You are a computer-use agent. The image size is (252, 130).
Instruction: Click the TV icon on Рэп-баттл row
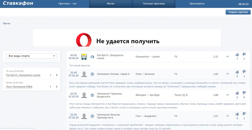[x=92, y=57]
